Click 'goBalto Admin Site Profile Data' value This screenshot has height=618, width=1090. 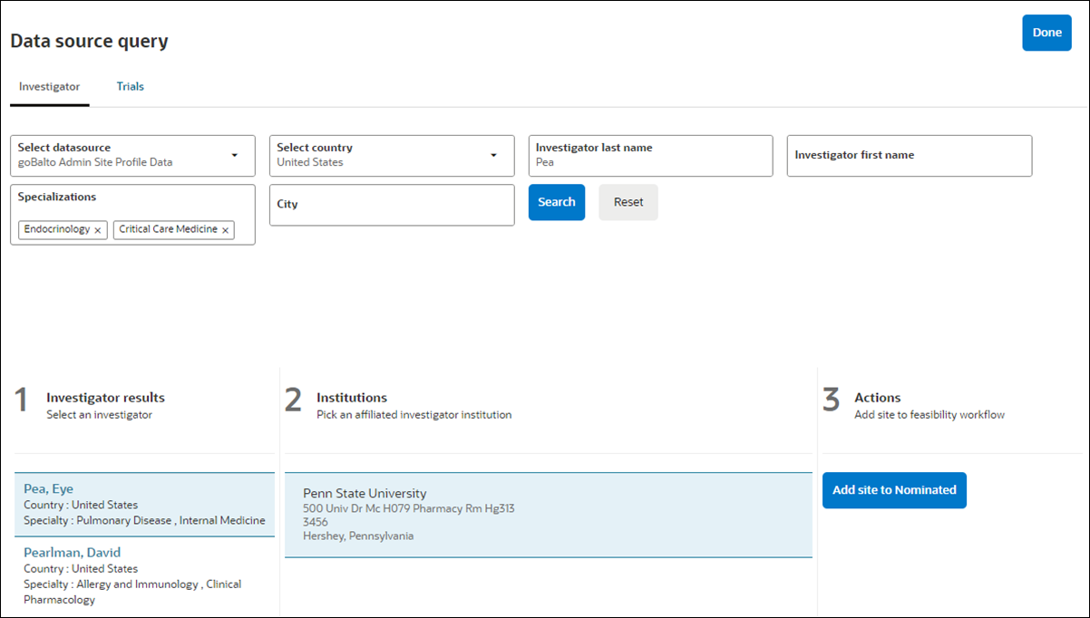click(x=95, y=163)
